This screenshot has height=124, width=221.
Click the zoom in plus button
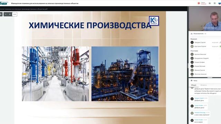tap(10, 14)
